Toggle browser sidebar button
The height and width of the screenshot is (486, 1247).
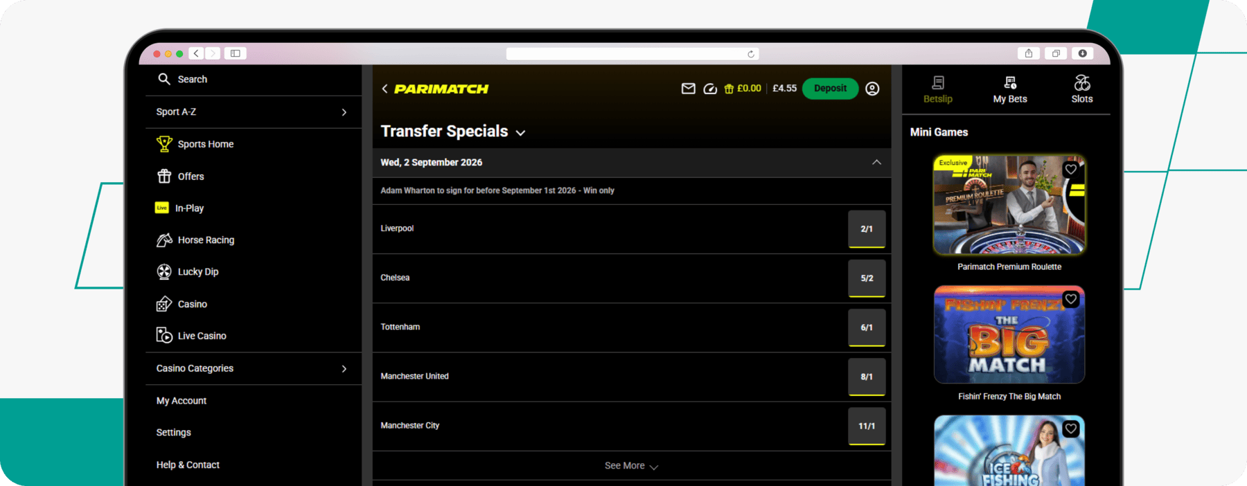[236, 53]
